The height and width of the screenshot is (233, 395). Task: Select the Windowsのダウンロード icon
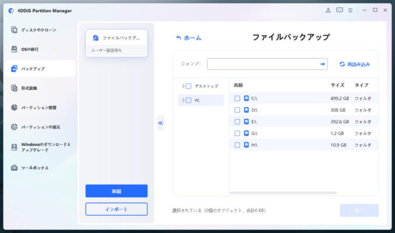(14, 147)
